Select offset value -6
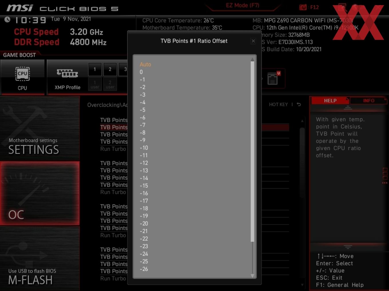Screen dimensions: 389x291 [x=142, y=118]
